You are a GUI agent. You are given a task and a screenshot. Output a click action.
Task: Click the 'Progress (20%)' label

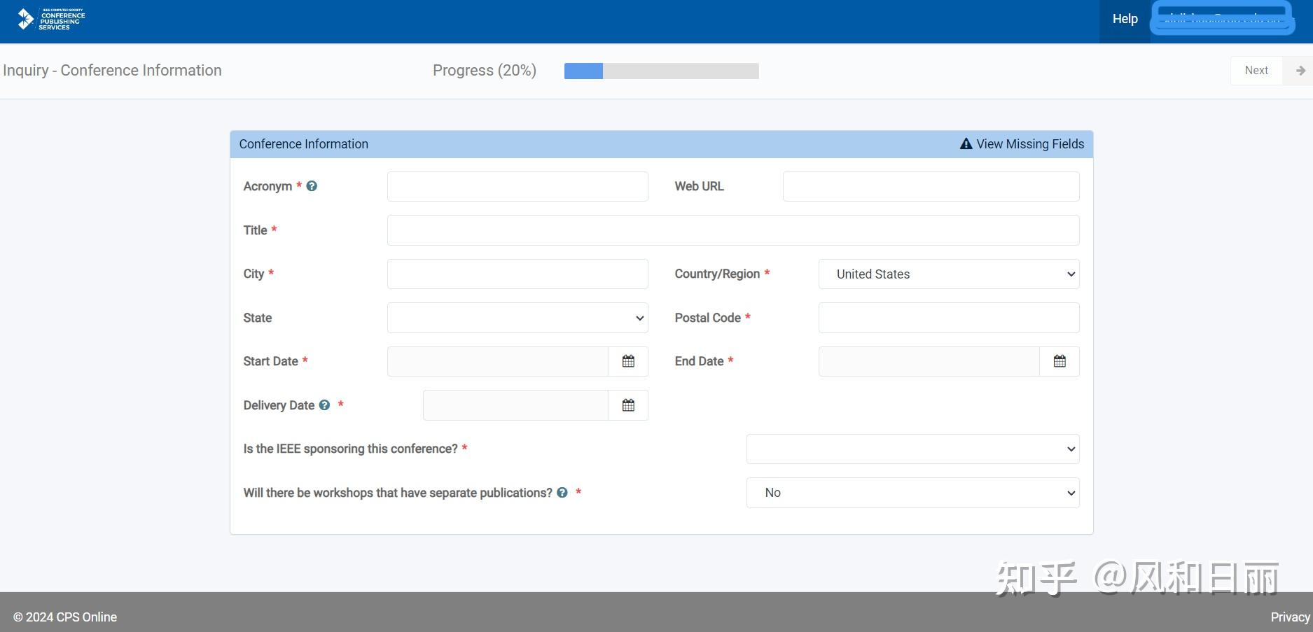tap(485, 71)
